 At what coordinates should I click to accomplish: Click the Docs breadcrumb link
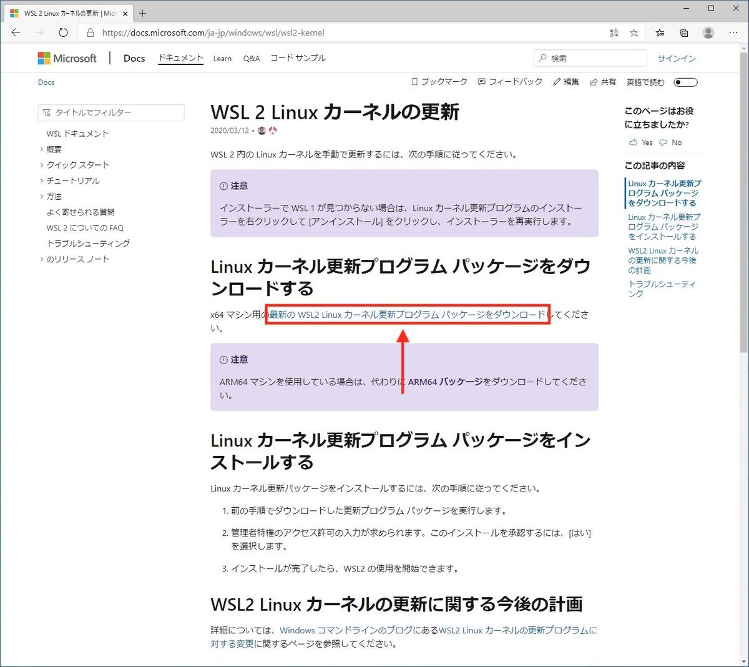tap(46, 82)
